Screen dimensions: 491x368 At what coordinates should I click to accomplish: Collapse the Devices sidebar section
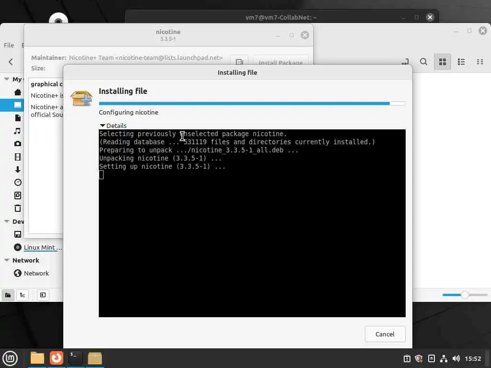point(7,221)
